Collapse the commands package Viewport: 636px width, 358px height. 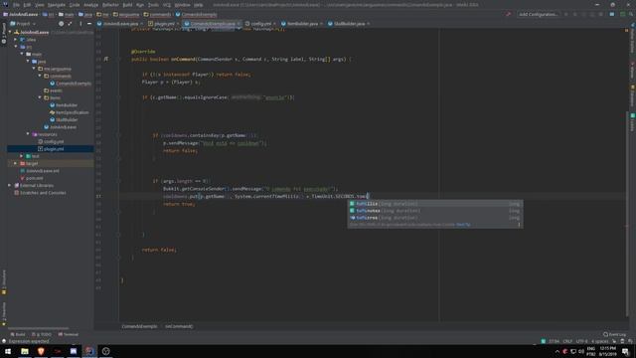(40, 76)
